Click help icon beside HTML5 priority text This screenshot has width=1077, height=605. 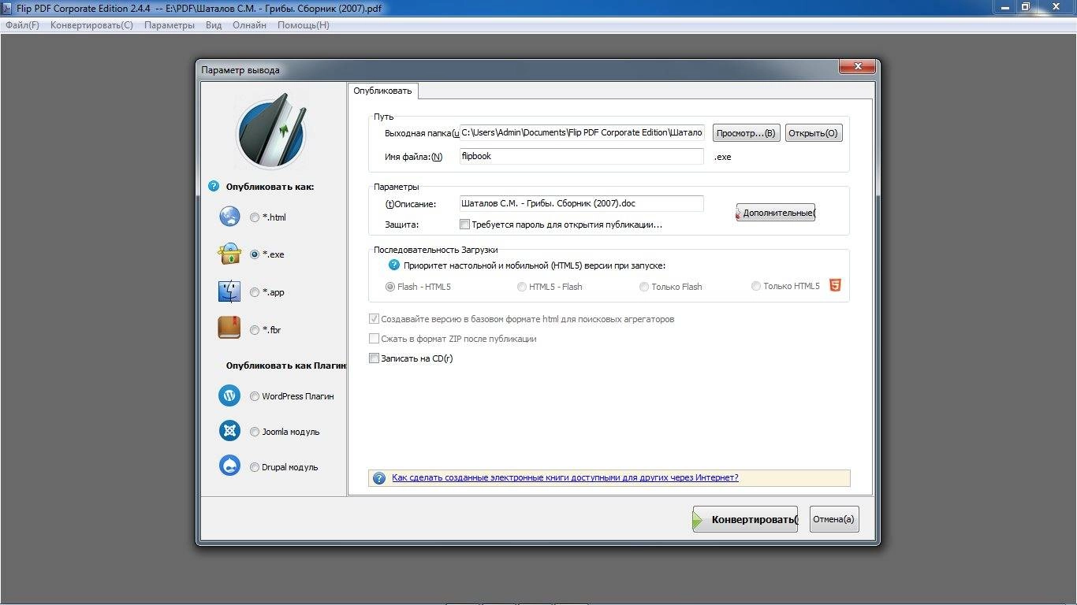pos(394,265)
